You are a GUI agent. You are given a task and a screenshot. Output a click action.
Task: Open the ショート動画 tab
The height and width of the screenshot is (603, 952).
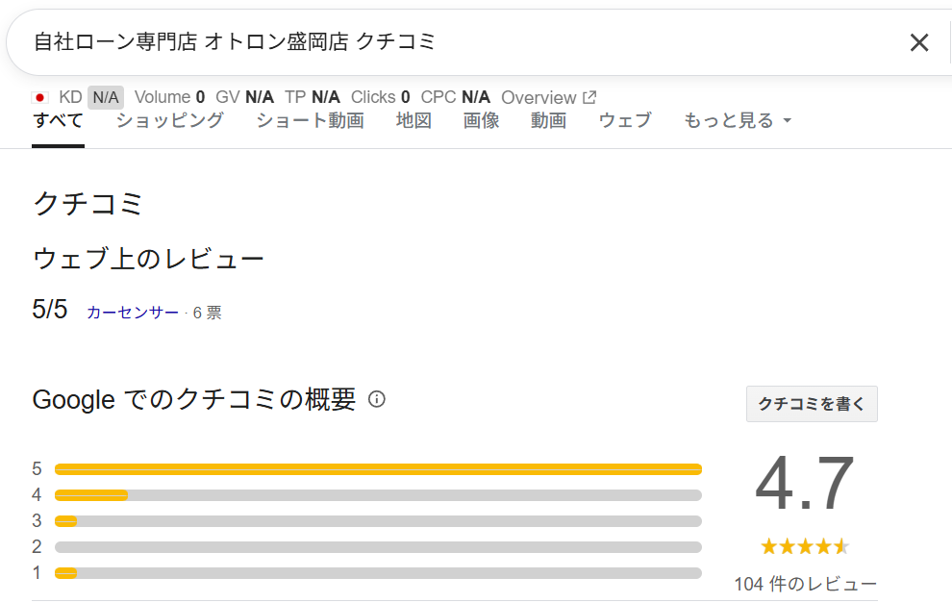[x=311, y=120]
